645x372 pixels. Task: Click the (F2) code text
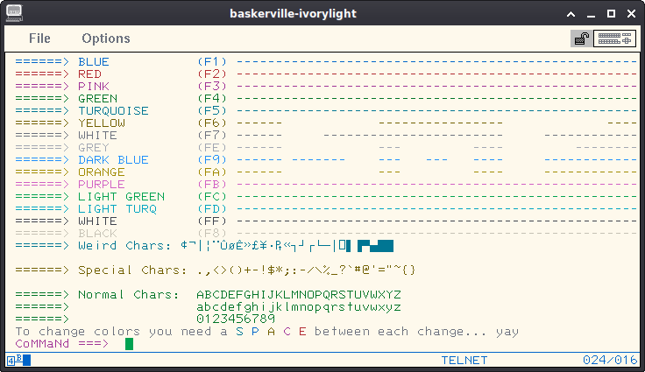pos(212,74)
